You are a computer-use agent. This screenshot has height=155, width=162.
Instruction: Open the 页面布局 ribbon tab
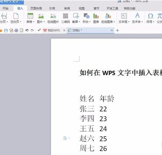click(36, 8)
